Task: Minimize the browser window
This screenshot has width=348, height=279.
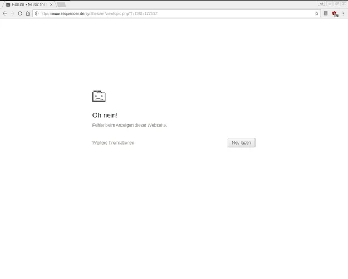Action: coord(330,3)
